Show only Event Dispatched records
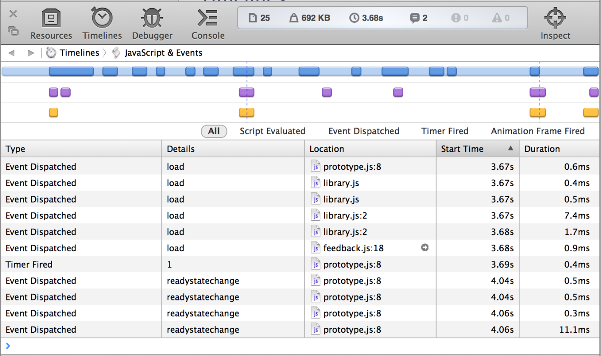The width and height of the screenshot is (601, 356). (364, 131)
